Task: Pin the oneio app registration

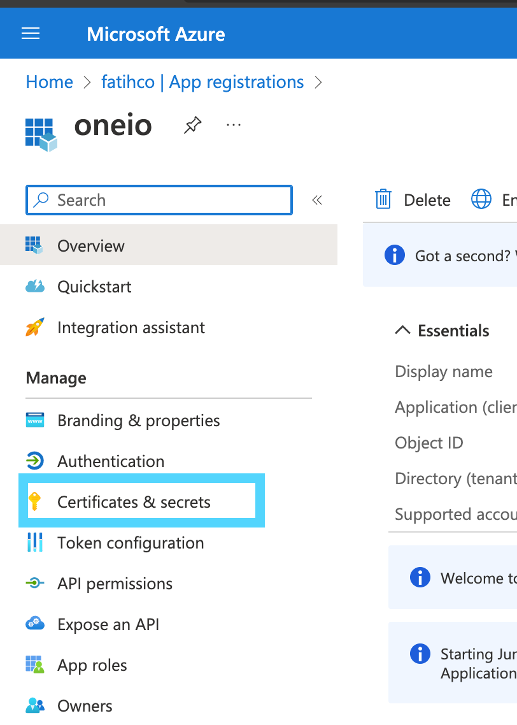Action: click(x=193, y=125)
